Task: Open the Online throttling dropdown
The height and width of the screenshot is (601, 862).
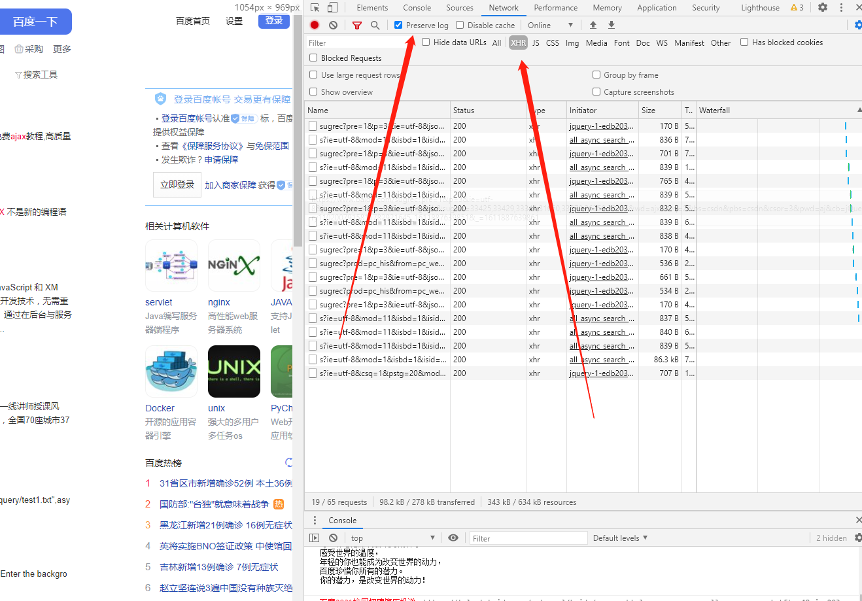Action: tap(549, 25)
